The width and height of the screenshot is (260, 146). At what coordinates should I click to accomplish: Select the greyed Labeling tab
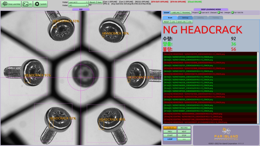pos(200,17)
